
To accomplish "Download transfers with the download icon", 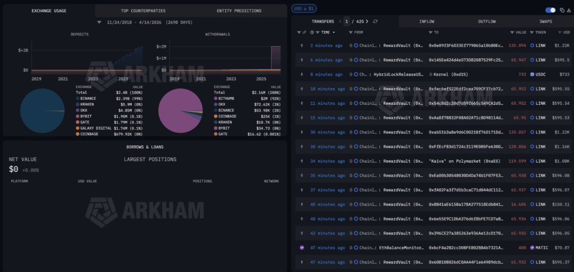I will tap(568, 10).
